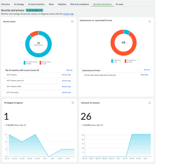Viewport: 169px width, 164px height.
Task: Open the info icon on Dormant AI systems card
Action: coord(149,103)
